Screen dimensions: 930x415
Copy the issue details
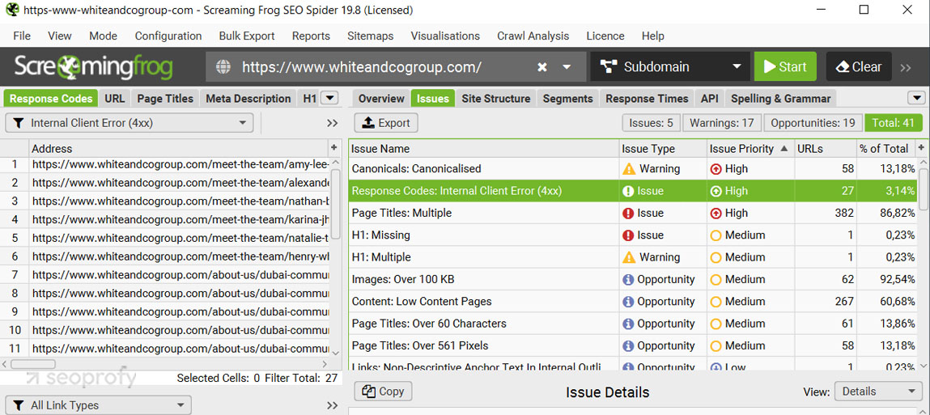(x=383, y=392)
